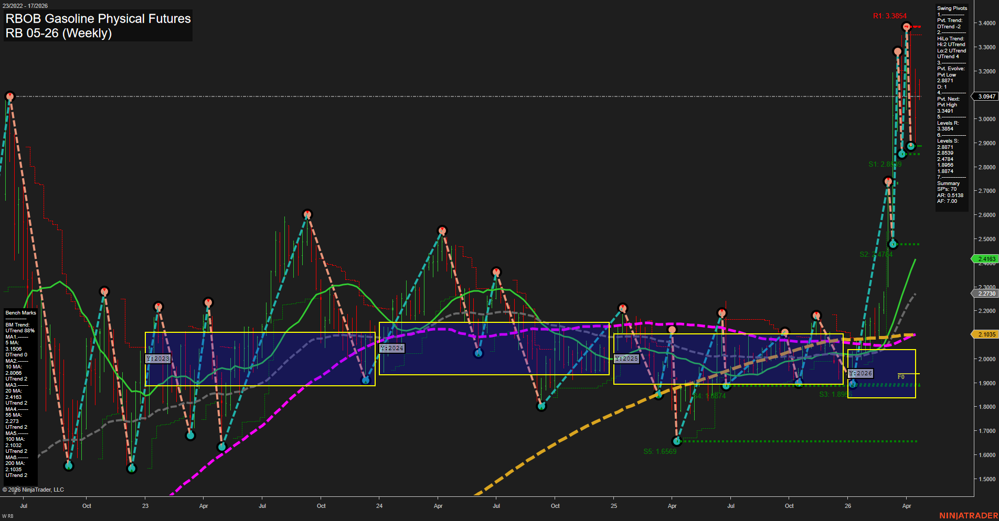Image resolution: width=999 pixels, height=521 pixels.
Task: Toggle the Bench Marks info panel display
Action: coord(20,312)
